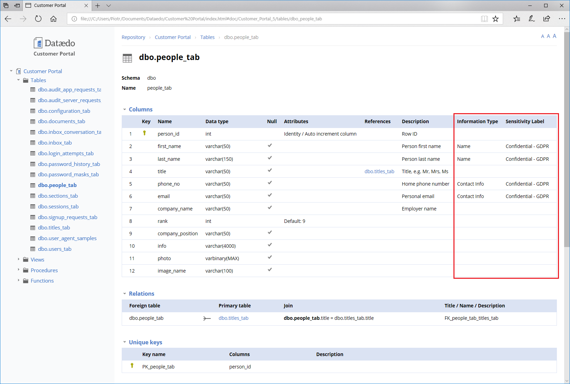
Task: Collapse the Unique keys section
Action: coord(125,342)
